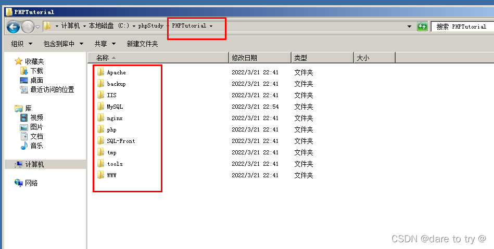This screenshot has width=494, height=249.
Task: Select the Apache folder icon
Action: pyautogui.click(x=101, y=72)
